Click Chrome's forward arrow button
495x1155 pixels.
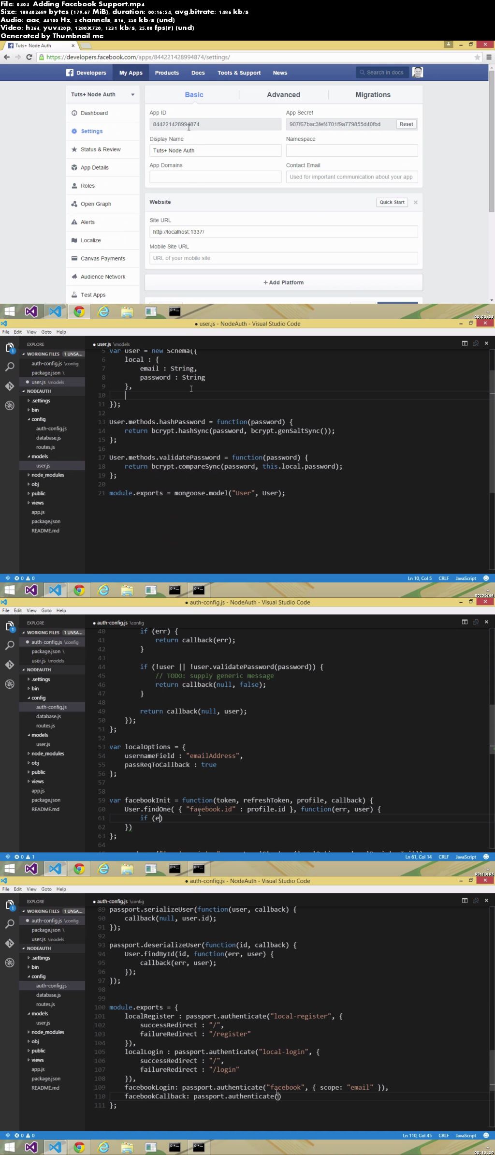18,57
